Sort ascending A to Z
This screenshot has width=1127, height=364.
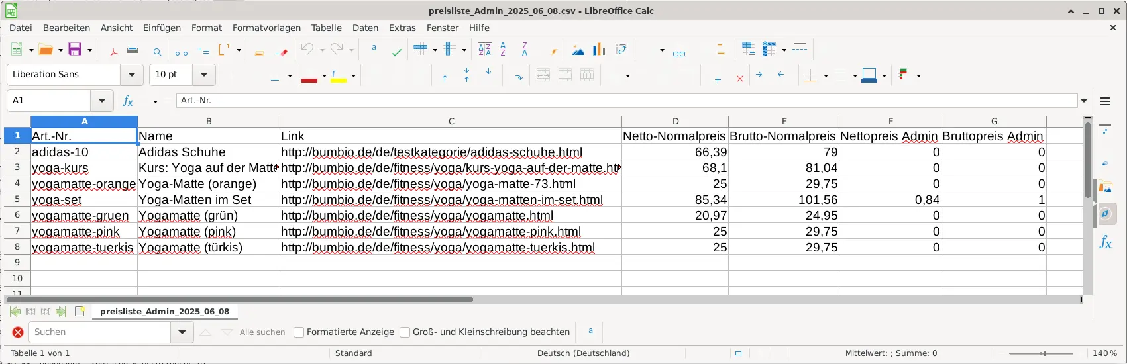pyautogui.click(x=503, y=50)
